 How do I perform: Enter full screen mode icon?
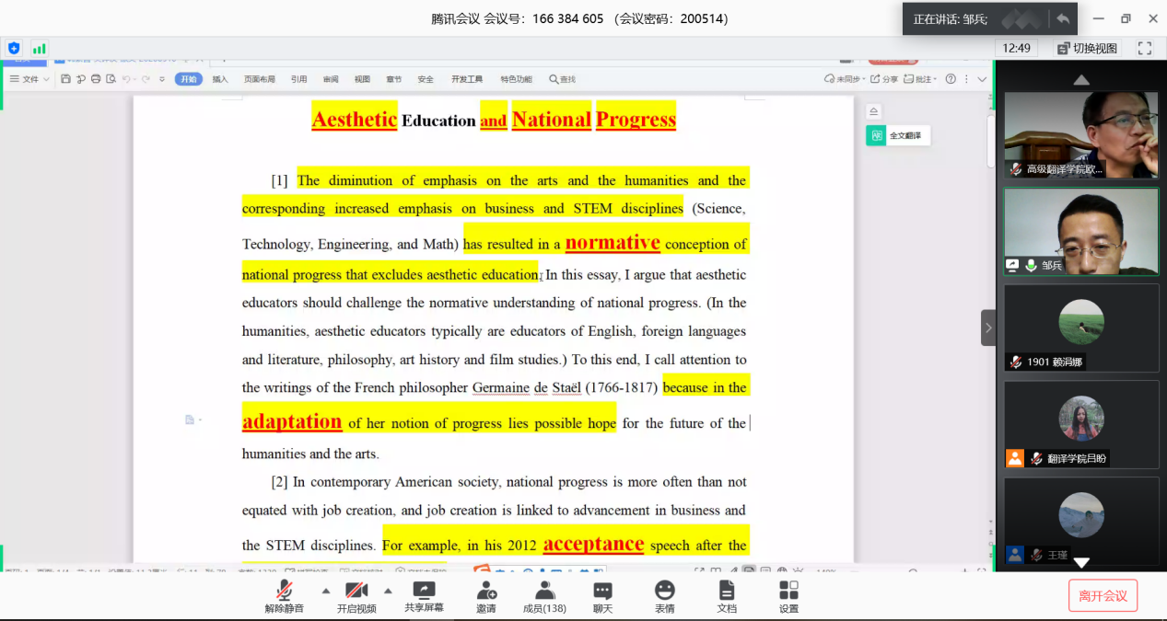tap(1145, 48)
